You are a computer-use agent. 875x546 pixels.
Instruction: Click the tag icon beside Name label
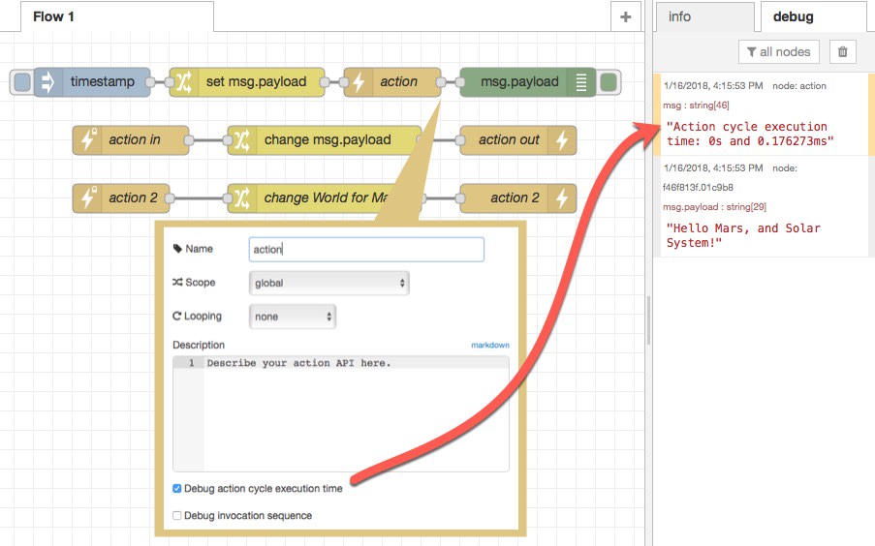177,249
